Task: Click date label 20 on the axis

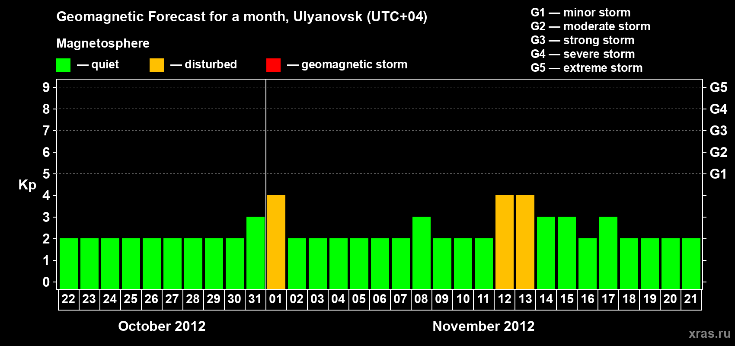Action: point(671,299)
